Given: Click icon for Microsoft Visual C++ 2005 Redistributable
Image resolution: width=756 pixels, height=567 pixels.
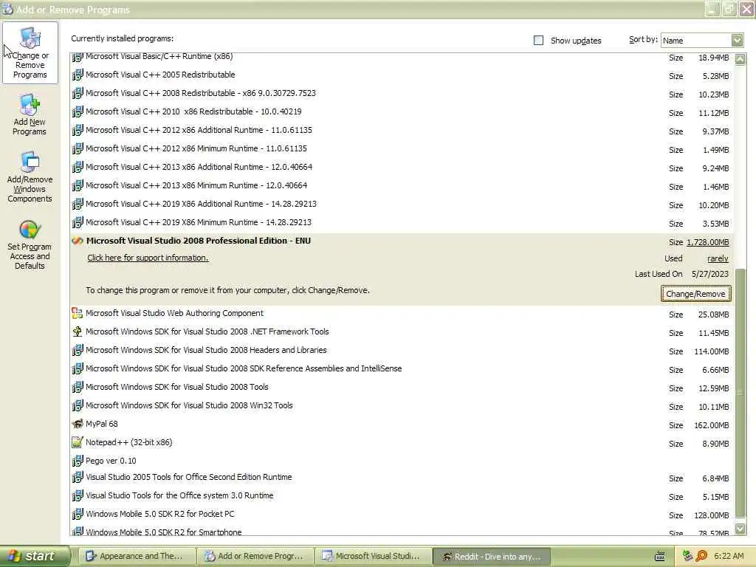Looking at the screenshot, I should tap(77, 75).
